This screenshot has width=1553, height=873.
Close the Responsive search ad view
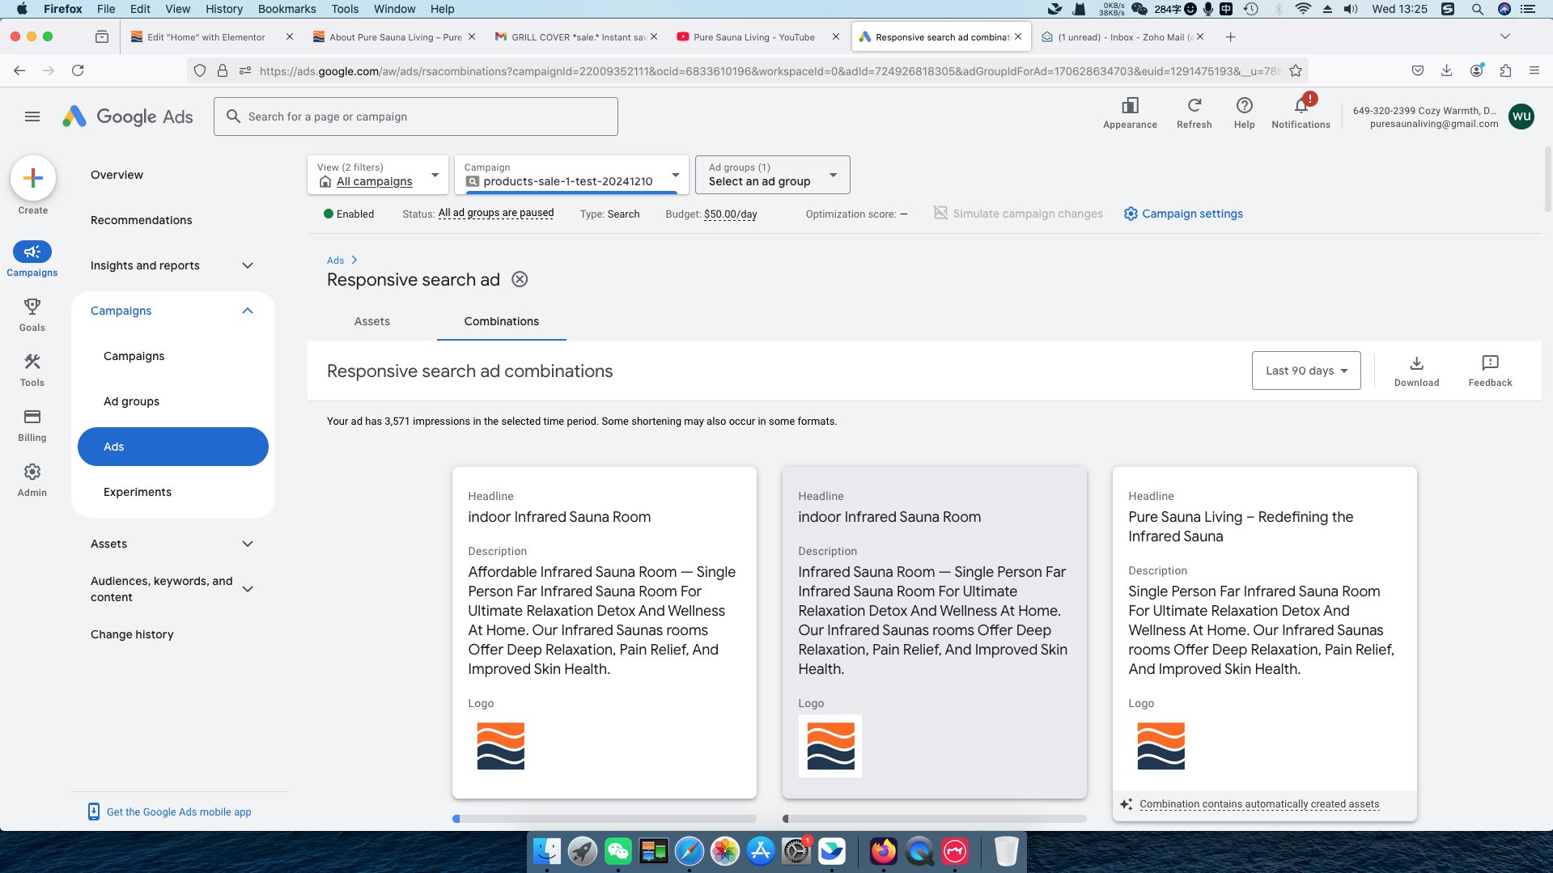[520, 280]
